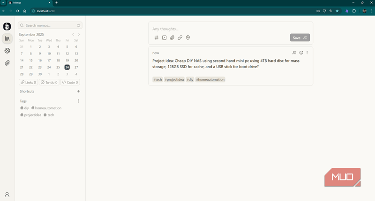Open the memo's three-dot options menu
This screenshot has width=375, height=201.
[x=307, y=53]
